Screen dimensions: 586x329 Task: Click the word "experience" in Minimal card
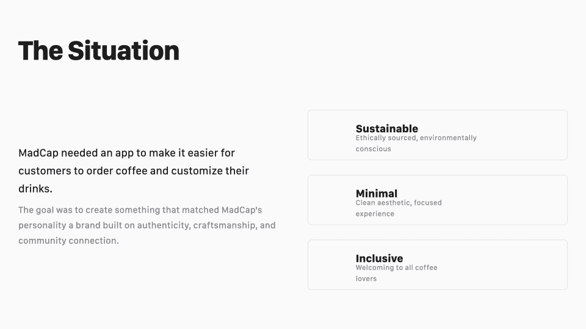pos(375,214)
